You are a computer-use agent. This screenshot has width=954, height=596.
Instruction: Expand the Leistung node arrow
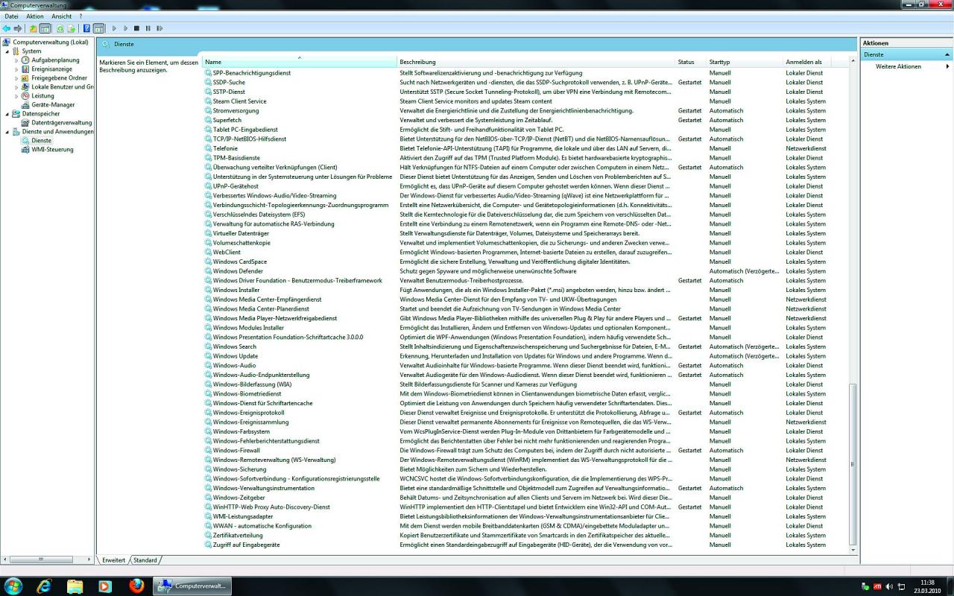click(x=16, y=96)
